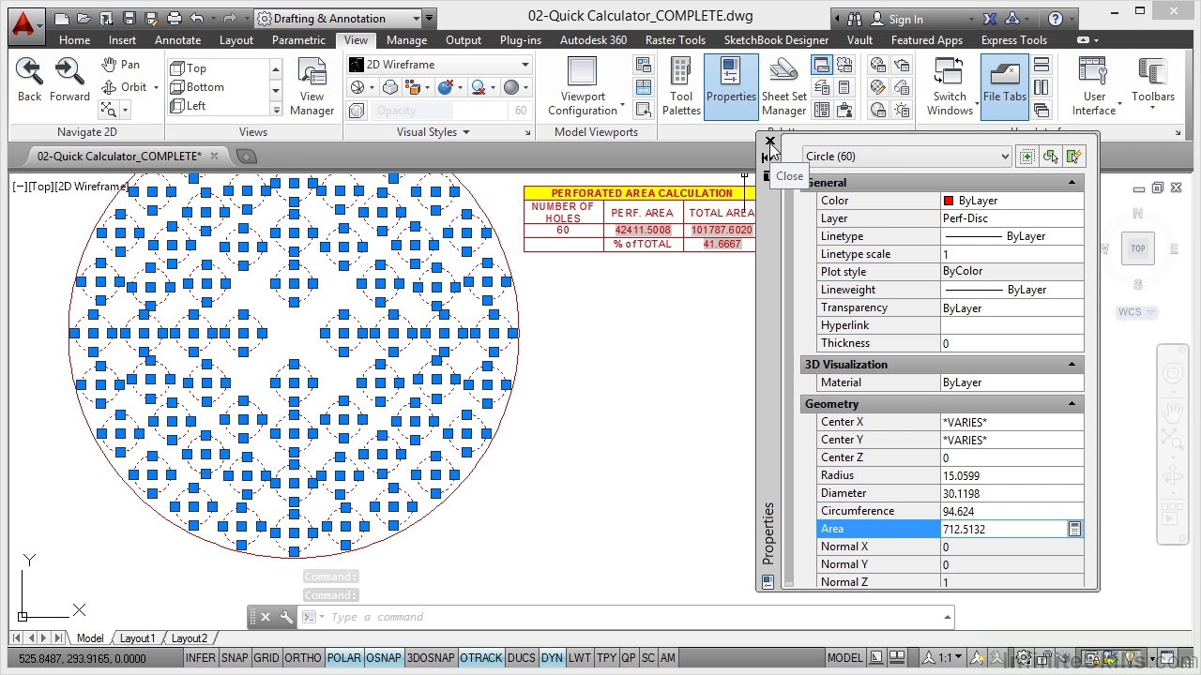
Task: Click the Open file icon in Quick Access
Action: (84, 18)
